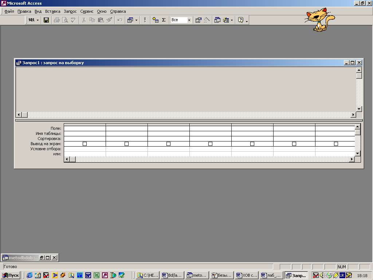Open the Вставка menu
The height and width of the screenshot is (280, 373).
click(52, 11)
